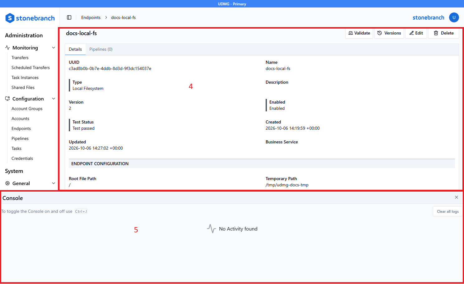Click the Stonebranch logo icon
Viewport: 464px width, 284px height.
click(10, 18)
